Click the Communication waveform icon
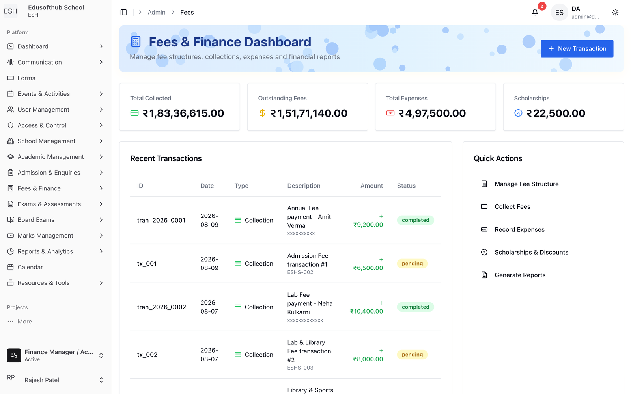The image size is (631, 394). coord(11,62)
